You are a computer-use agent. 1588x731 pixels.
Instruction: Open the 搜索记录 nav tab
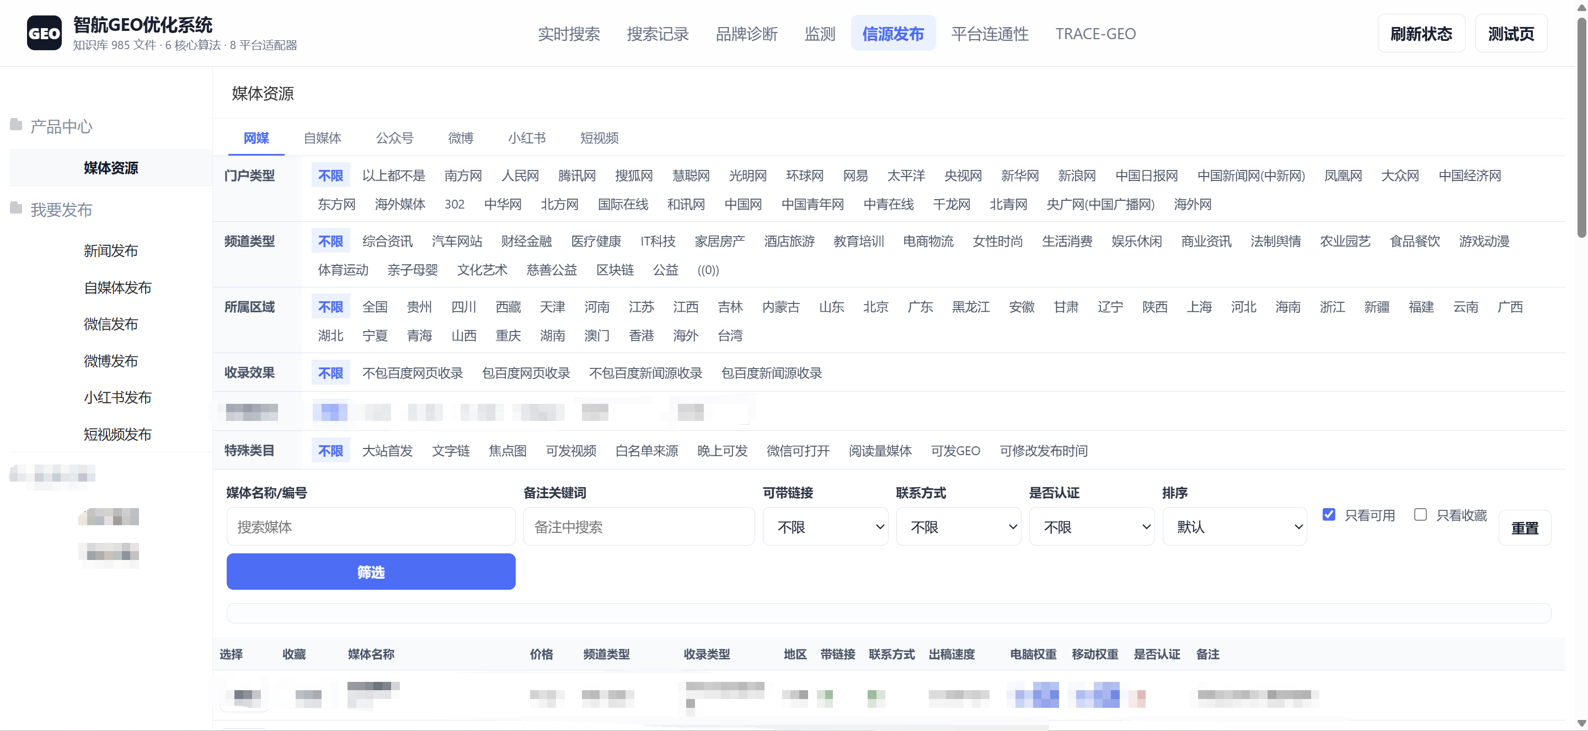657,33
